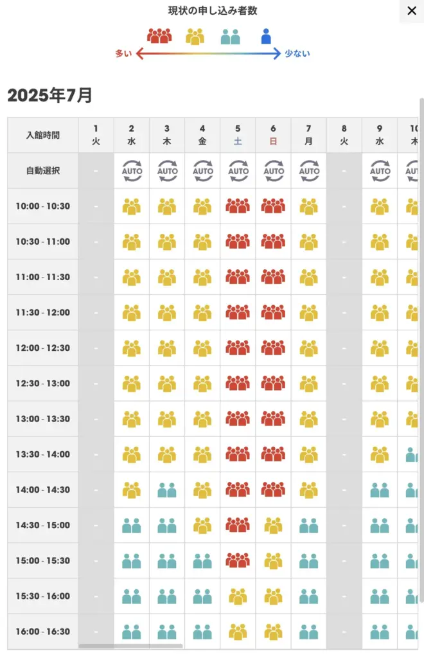Pick red 12:00-12:30 slot on July 6
This screenshot has height=658, width=424.
pyautogui.click(x=273, y=348)
